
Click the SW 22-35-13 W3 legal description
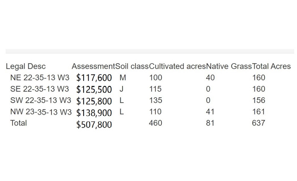[x=40, y=100]
